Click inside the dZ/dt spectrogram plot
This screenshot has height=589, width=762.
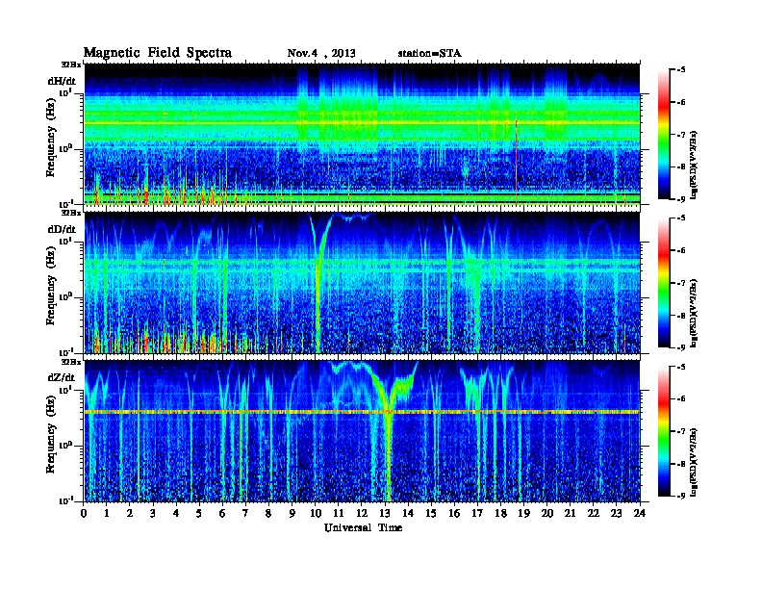click(x=362, y=431)
